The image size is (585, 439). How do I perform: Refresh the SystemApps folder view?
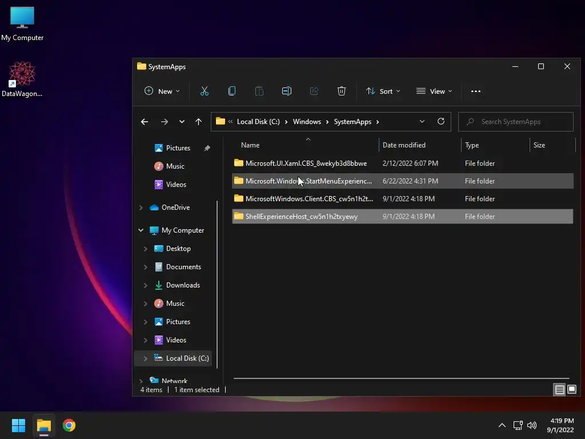click(x=440, y=121)
